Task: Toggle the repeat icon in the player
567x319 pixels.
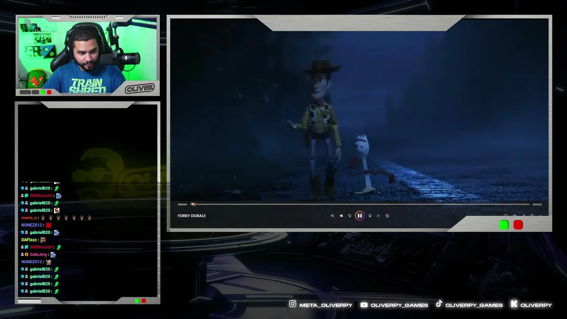Action: pyautogui.click(x=387, y=216)
